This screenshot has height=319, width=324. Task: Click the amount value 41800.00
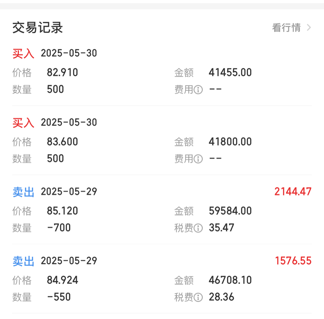pyautogui.click(x=230, y=142)
